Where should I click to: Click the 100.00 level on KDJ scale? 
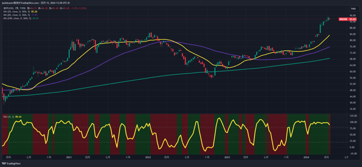tap(353, 122)
